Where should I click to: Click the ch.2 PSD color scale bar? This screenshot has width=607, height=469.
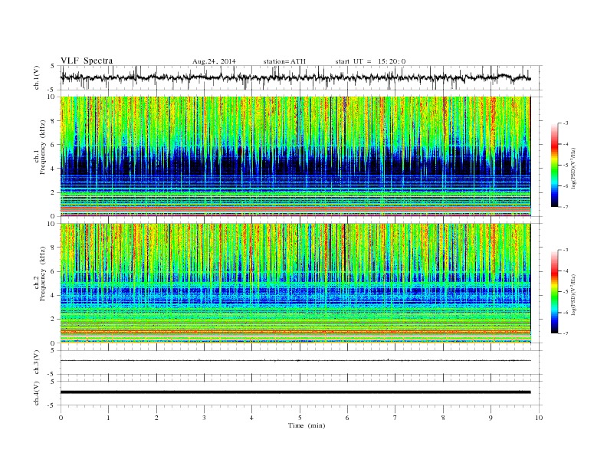tap(555, 292)
